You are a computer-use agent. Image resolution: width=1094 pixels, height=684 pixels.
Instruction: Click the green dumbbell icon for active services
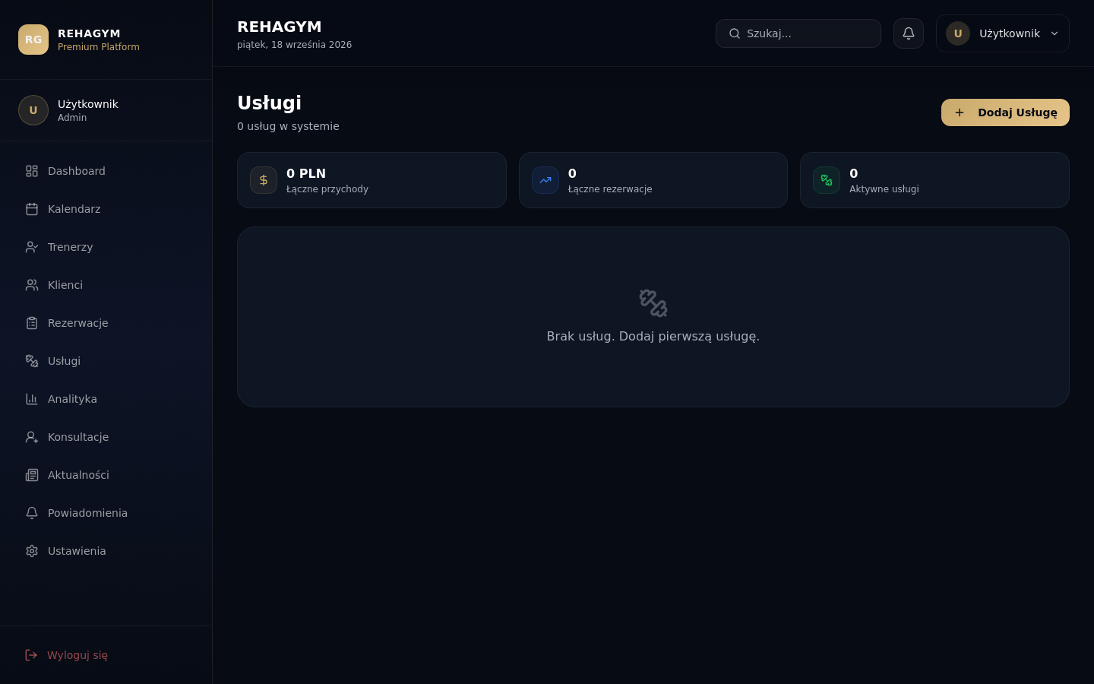click(827, 180)
